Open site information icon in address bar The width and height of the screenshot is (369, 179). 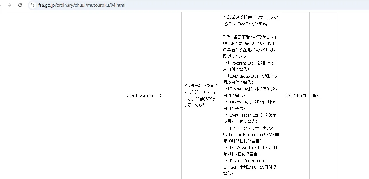coord(33,5)
